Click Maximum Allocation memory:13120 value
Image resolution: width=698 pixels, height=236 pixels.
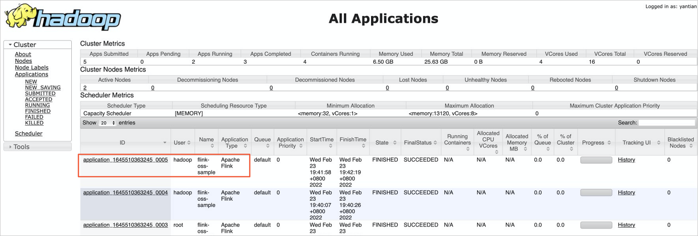click(443, 113)
